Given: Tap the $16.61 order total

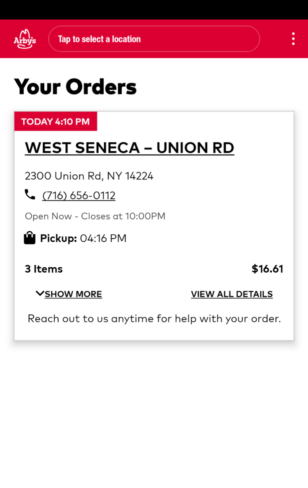Looking at the screenshot, I should coord(267,269).
